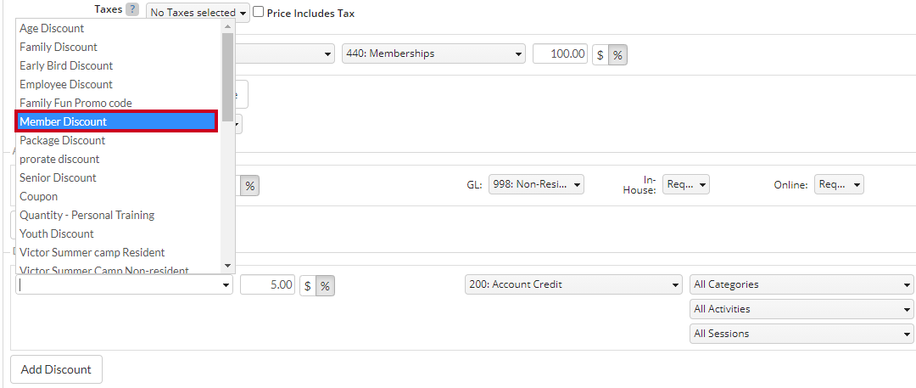The image size is (916, 388).
Task: Select percent toggle next to 100.00 field
Action: click(617, 54)
